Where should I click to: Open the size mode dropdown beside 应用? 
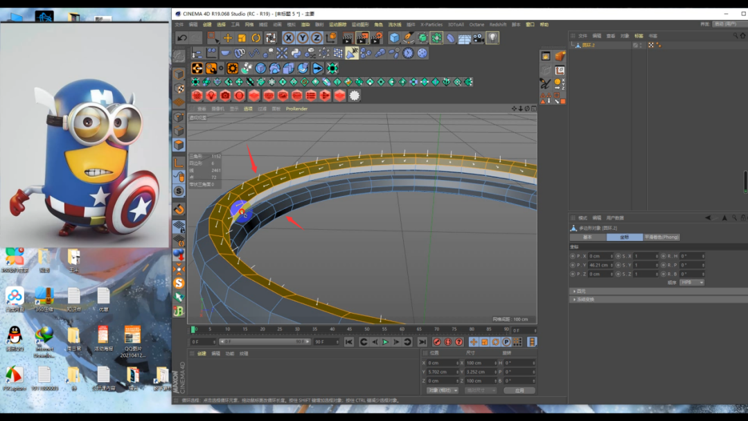pyautogui.click(x=481, y=391)
